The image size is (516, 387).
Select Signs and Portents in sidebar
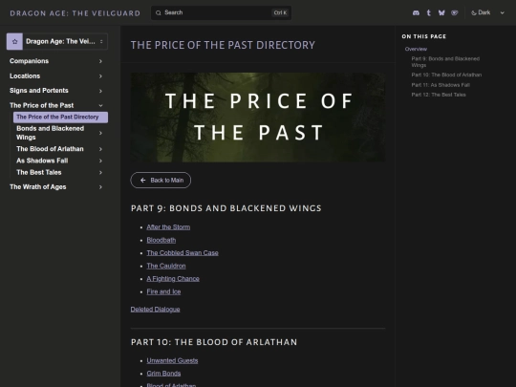click(39, 91)
